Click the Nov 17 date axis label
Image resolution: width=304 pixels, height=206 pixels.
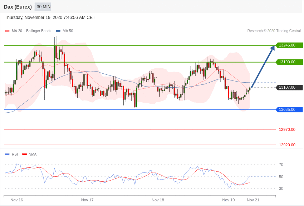pos(87,200)
